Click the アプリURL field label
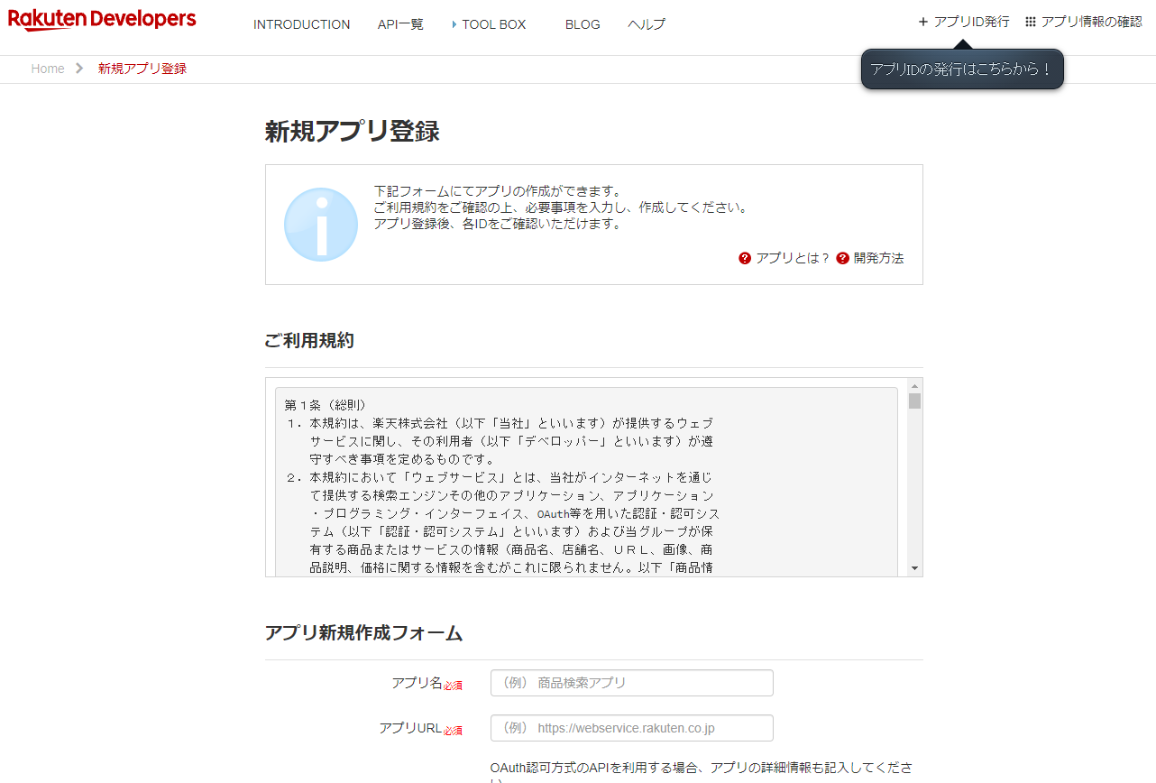Viewport: 1156px width, 783px height. 410,728
